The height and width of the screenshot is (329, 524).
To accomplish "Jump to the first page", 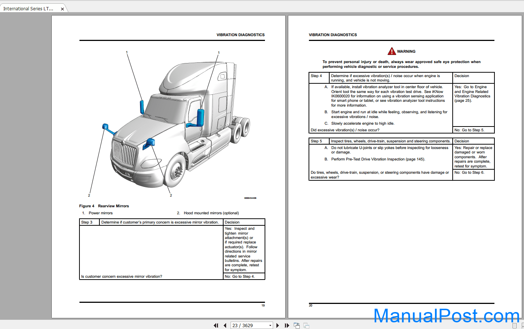I will coord(216,325).
